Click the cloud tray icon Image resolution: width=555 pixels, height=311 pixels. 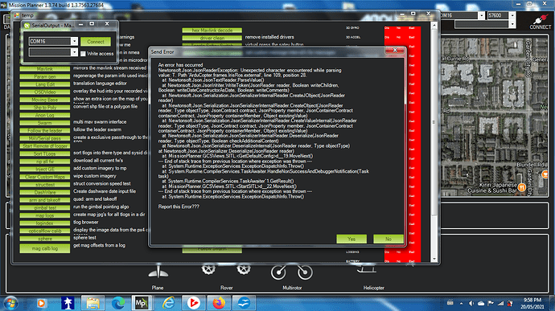click(481, 303)
